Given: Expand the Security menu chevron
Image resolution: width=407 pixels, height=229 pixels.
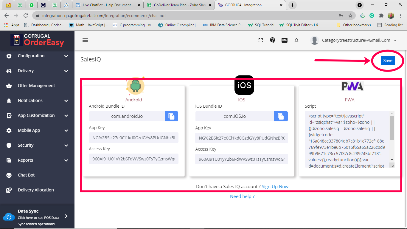Looking at the screenshot, I should (66, 145).
